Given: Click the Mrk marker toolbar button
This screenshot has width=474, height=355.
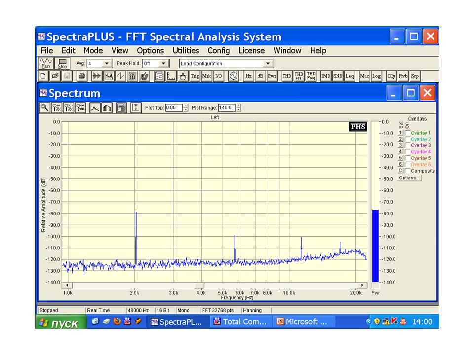Looking at the screenshot, I should pos(206,76).
